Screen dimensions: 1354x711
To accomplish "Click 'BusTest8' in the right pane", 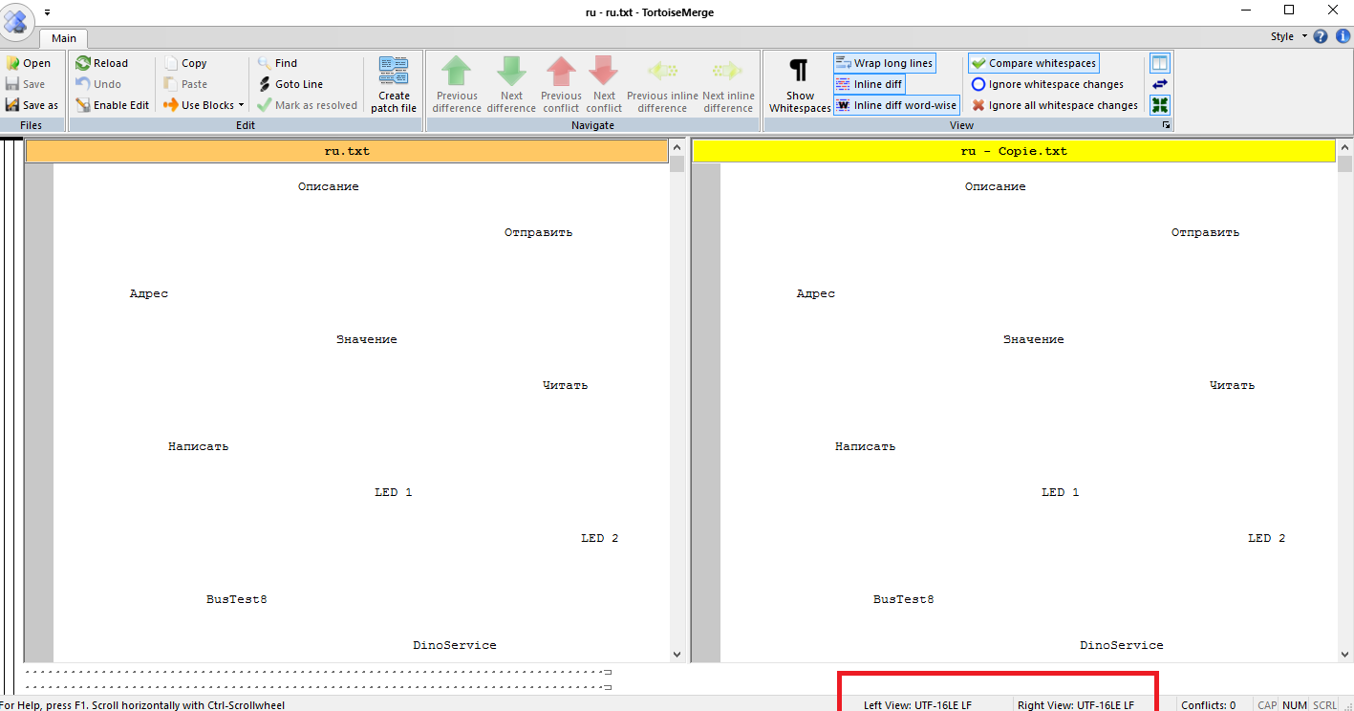I will coord(903,599).
